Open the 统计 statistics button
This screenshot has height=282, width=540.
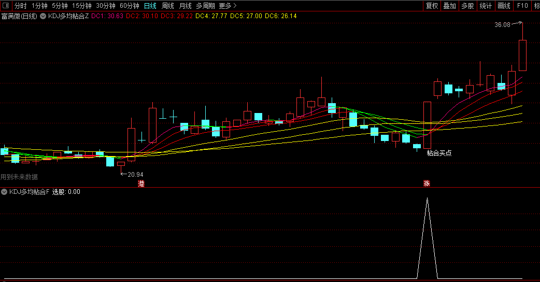[486, 6]
